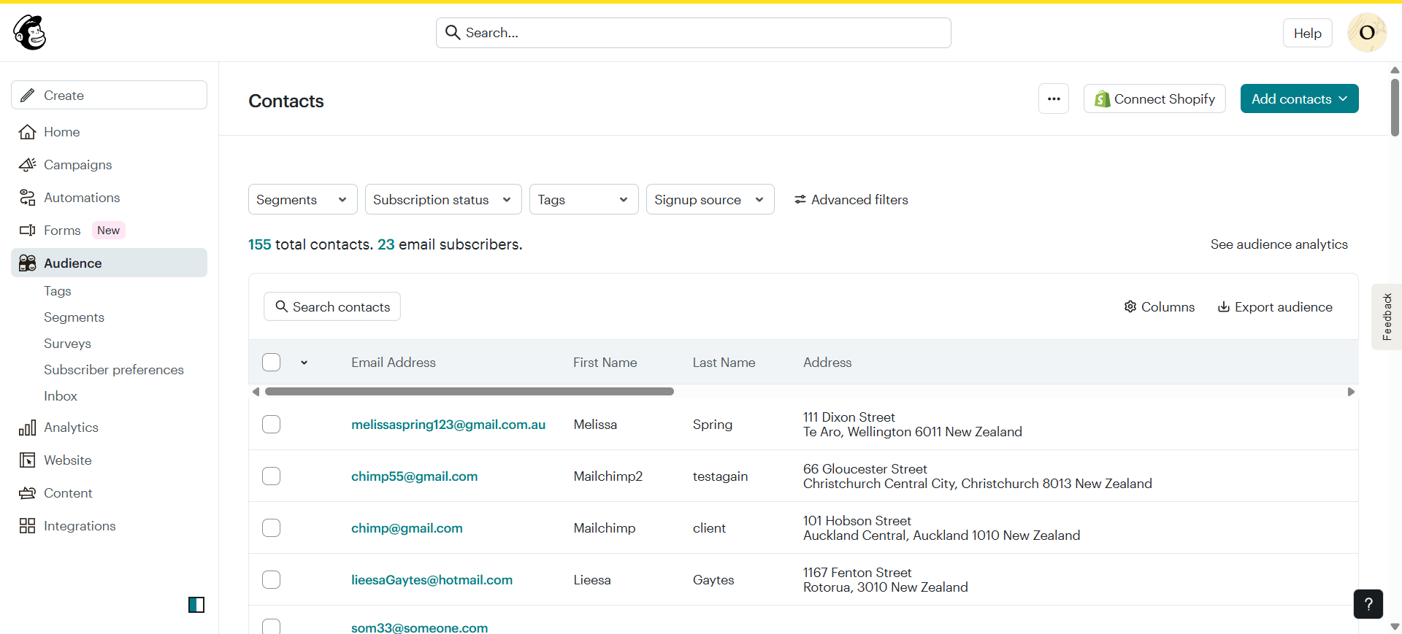
Task: Open the question mark help widget
Action: coord(1368,603)
